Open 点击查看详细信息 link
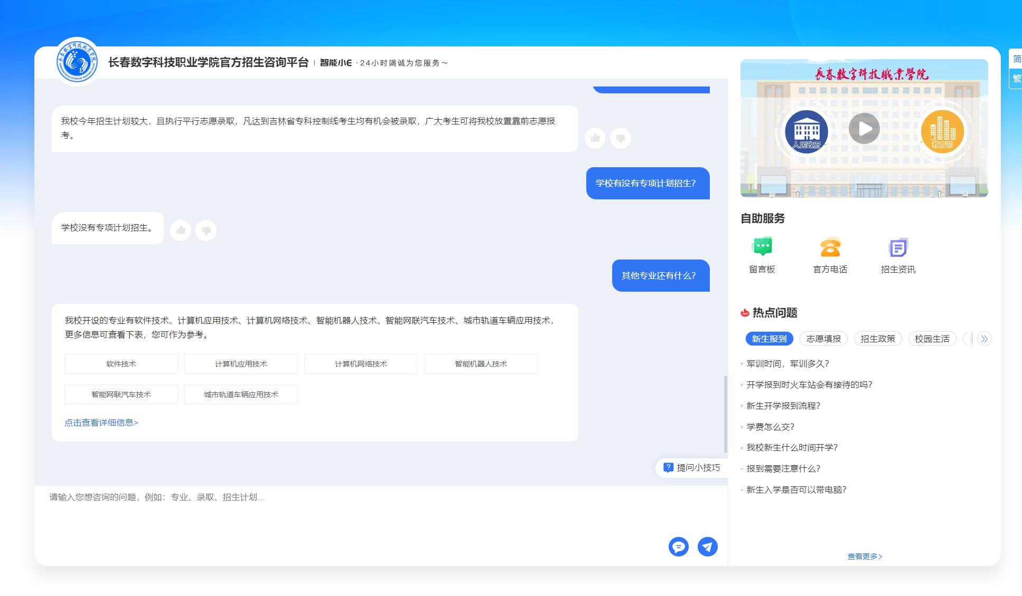This screenshot has height=596, width=1022. (x=101, y=422)
